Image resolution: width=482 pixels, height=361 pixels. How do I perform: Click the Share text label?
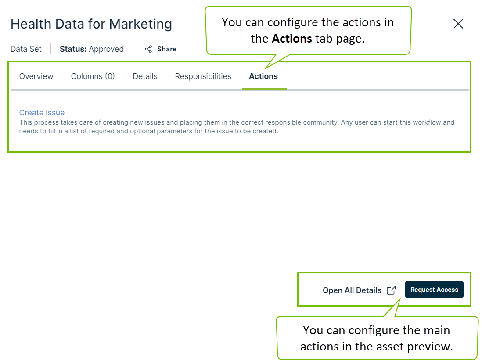(167, 49)
